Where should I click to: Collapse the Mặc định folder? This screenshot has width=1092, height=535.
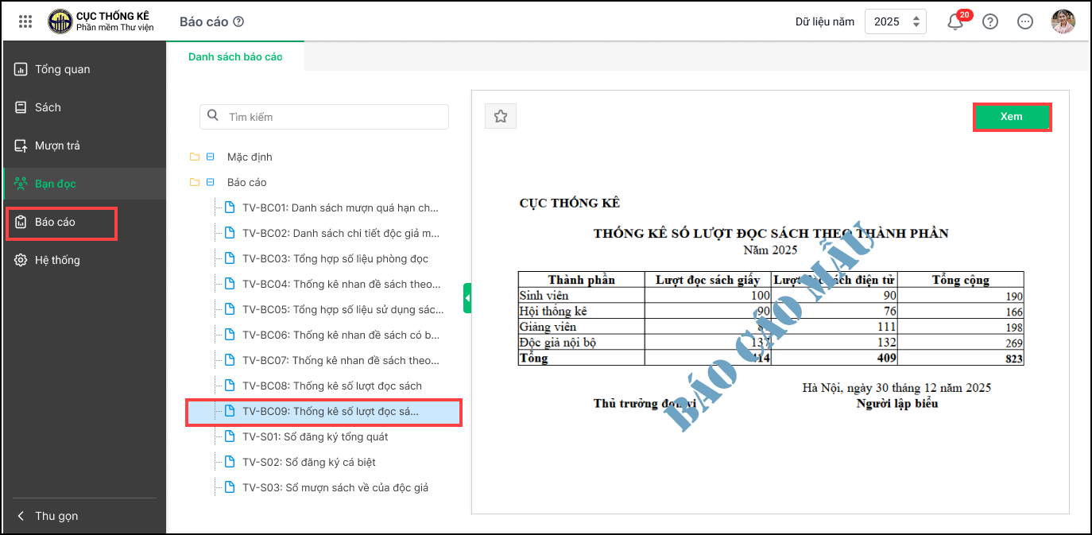pyautogui.click(x=211, y=157)
